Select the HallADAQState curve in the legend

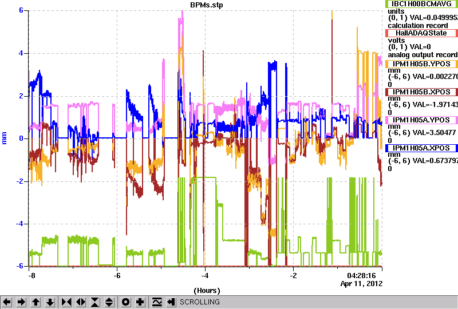click(421, 33)
